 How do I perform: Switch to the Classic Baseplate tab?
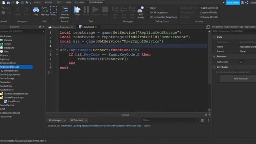[61, 27]
